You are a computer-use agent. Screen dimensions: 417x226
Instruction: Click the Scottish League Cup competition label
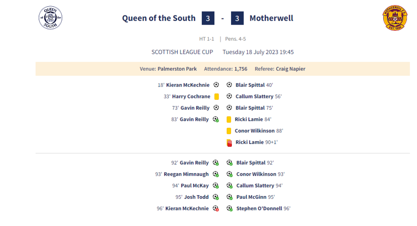[x=182, y=52]
